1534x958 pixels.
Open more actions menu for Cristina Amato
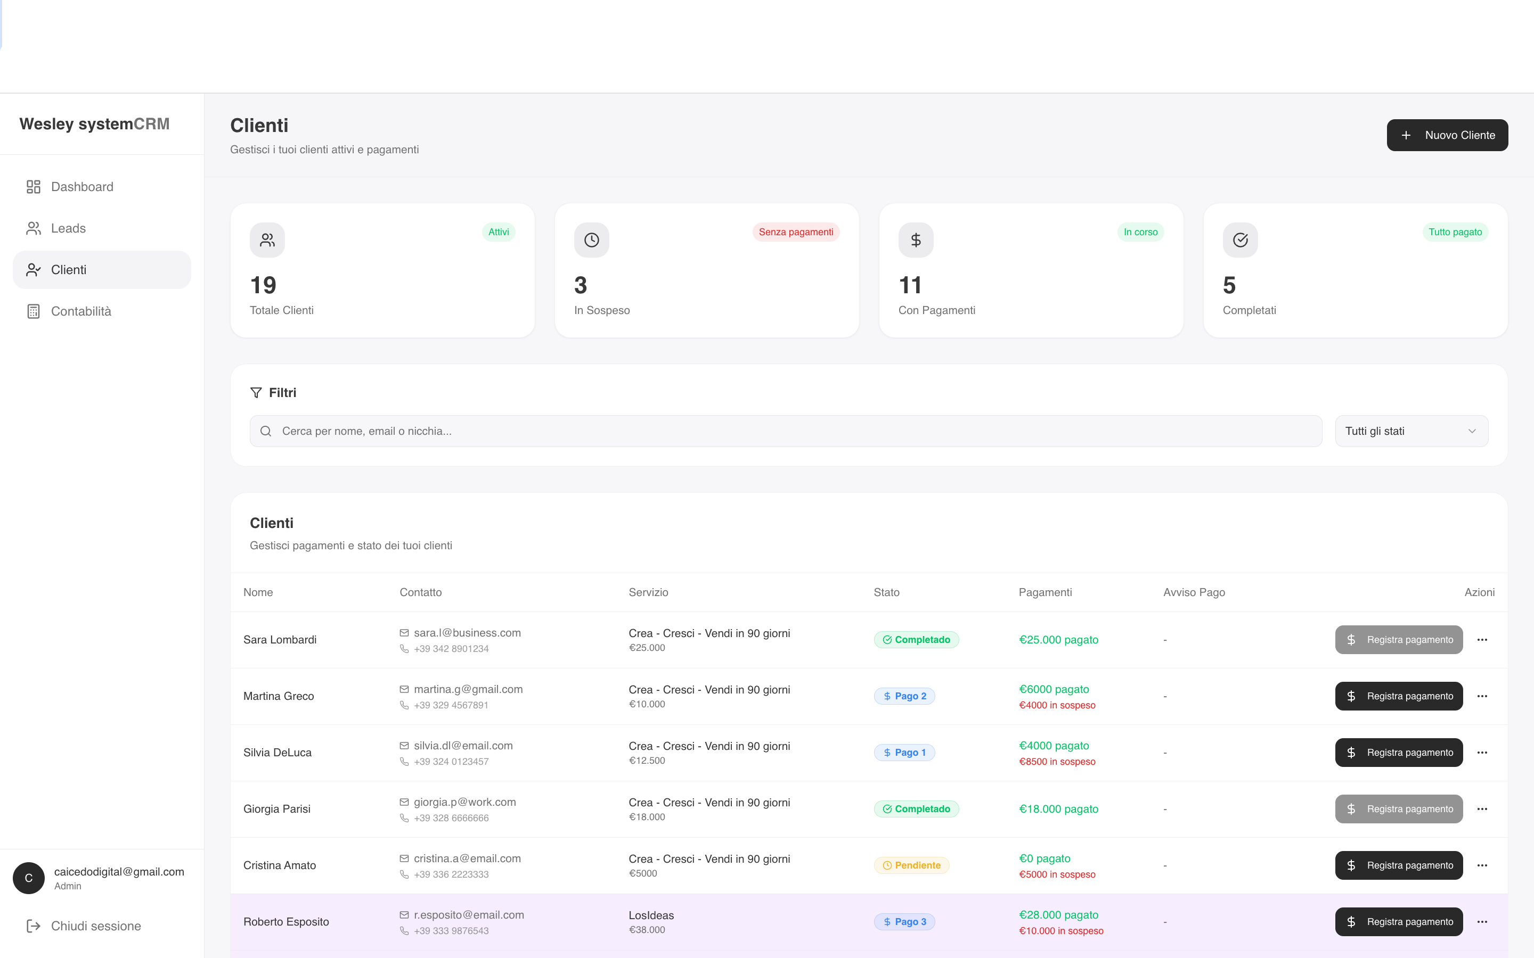pyautogui.click(x=1482, y=865)
